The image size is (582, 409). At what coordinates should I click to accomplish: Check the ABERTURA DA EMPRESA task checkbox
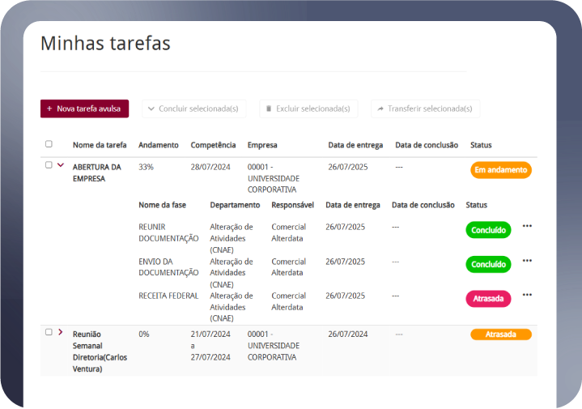tap(49, 165)
